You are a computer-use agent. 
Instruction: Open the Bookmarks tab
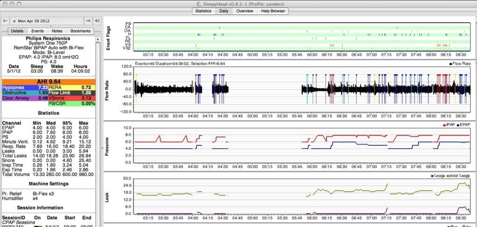(x=80, y=31)
